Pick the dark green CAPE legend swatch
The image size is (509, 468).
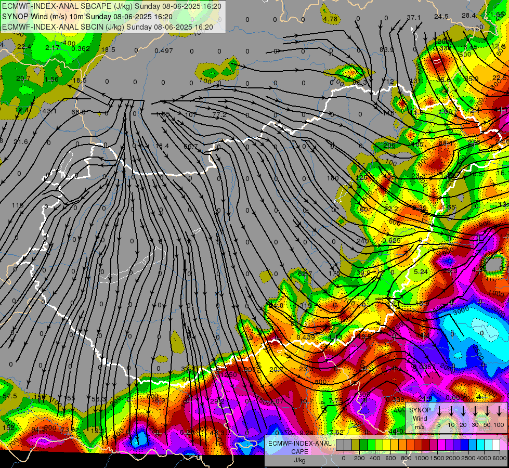363,445
